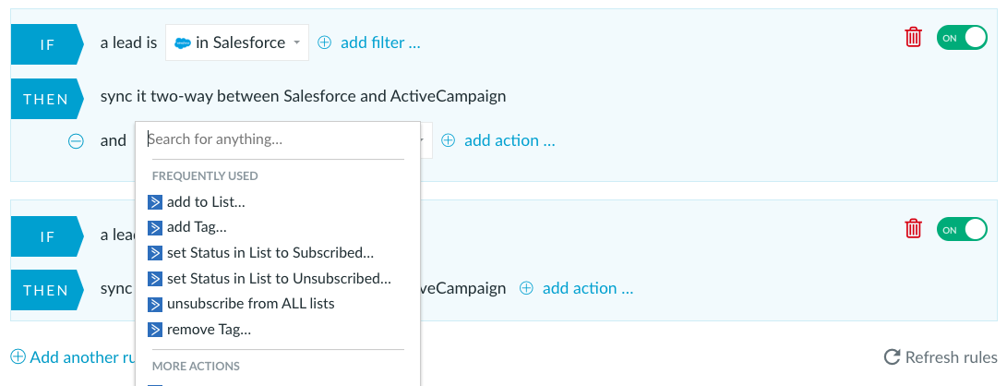
Task: Click the plus icon before 'add filter'
Action: click(325, 43)
